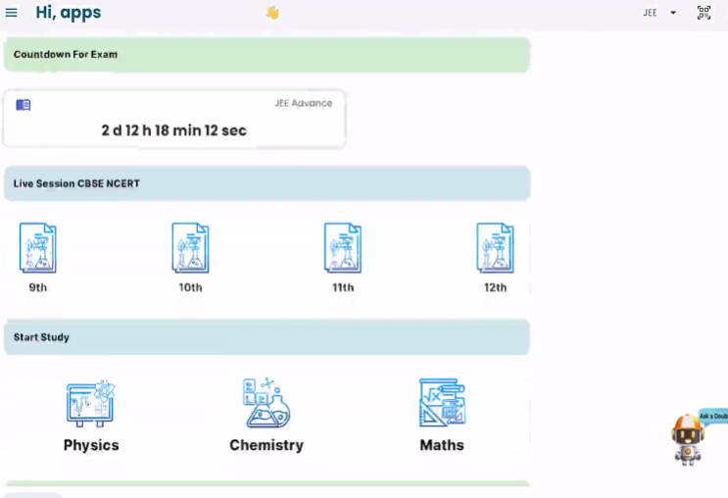
Task: Open the Physics subject icon
Action: tap(91, 403)
